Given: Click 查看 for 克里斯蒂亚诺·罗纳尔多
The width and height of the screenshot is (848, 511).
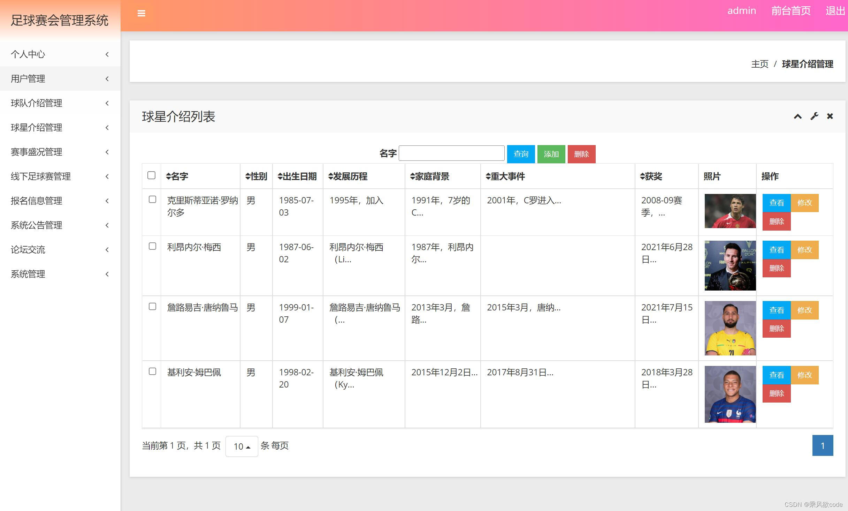Looking at the screenshot, I should pos(777,203).
